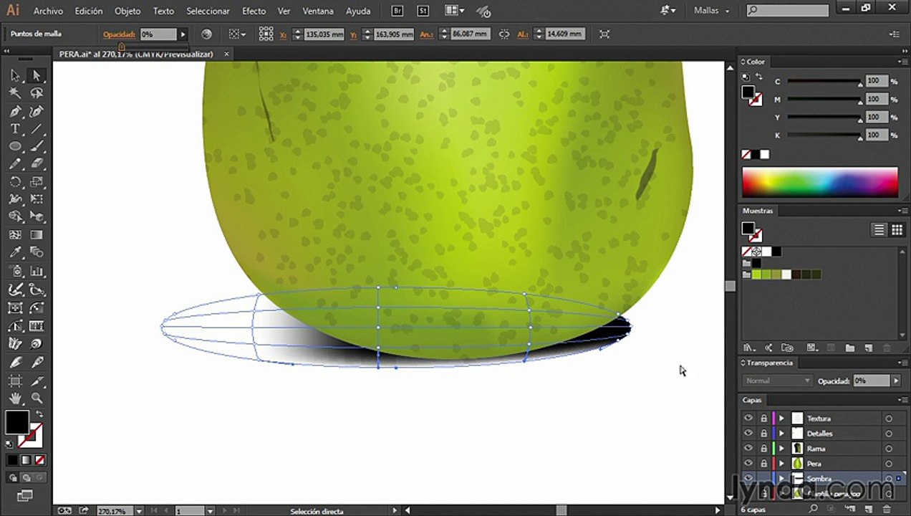Select the Rotate tool
The width and height of the screenshot is (911, 516).
coord(15,182)
